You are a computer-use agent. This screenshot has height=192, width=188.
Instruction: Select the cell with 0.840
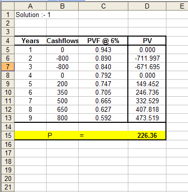pyautogui.click(x=103, y=67)
